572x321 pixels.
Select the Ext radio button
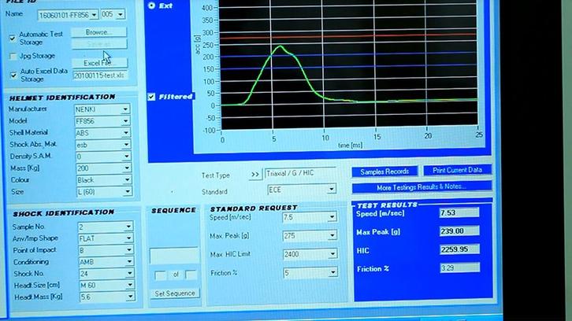[151, 6]
